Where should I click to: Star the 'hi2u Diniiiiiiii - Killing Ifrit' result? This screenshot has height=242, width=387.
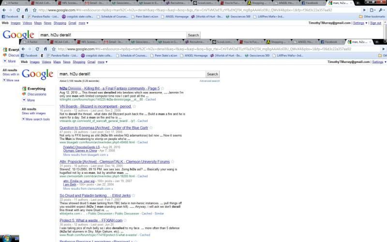[163, 89]
